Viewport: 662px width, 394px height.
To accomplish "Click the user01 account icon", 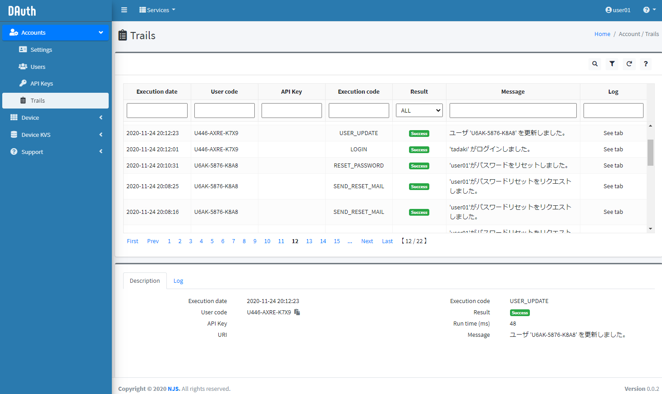I will click(608, 10).
